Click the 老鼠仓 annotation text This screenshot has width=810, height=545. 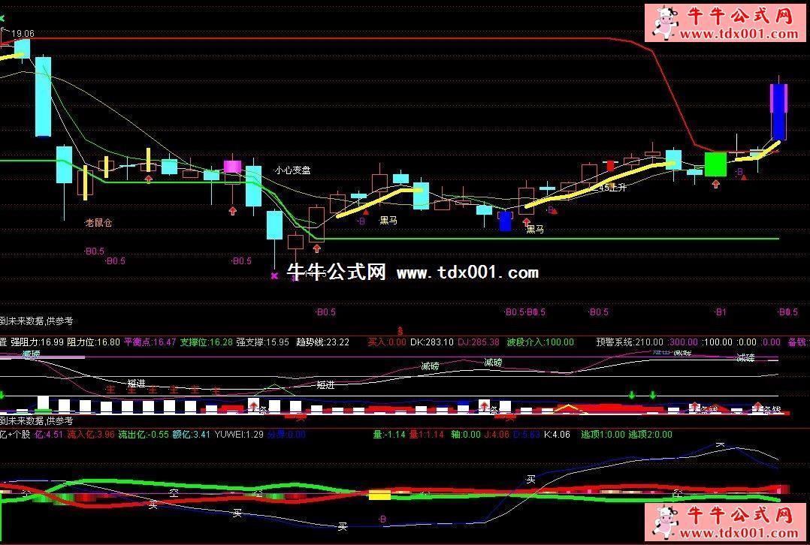click(98, 223)
